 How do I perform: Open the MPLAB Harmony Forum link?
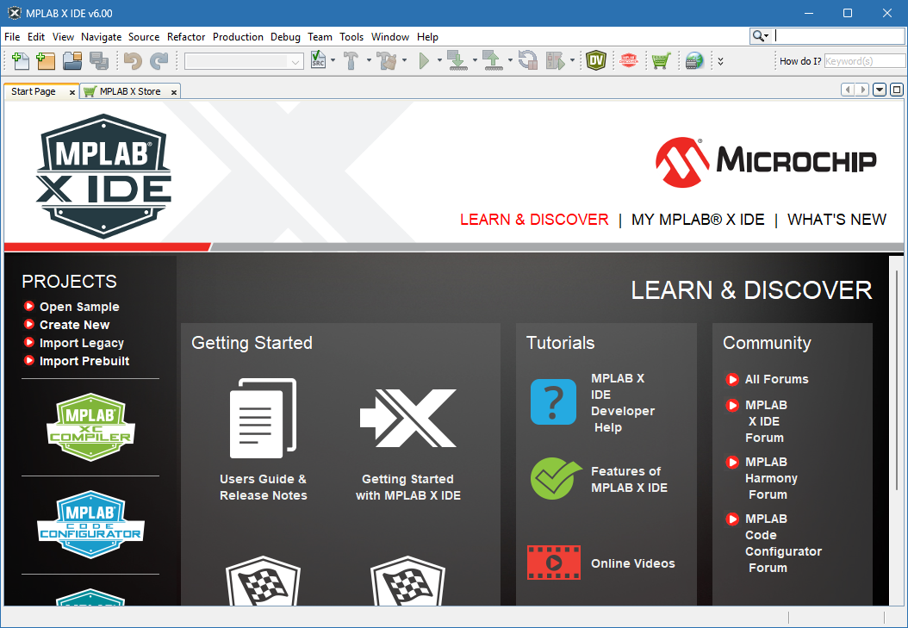[762, 478]
